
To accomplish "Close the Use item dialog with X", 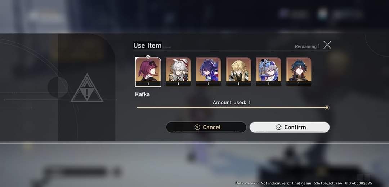I will pos(327,45).
